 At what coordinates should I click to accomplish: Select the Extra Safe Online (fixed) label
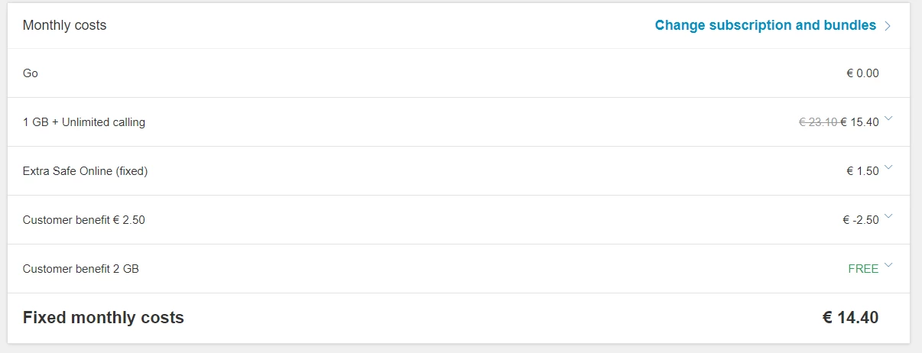[86, 171]
